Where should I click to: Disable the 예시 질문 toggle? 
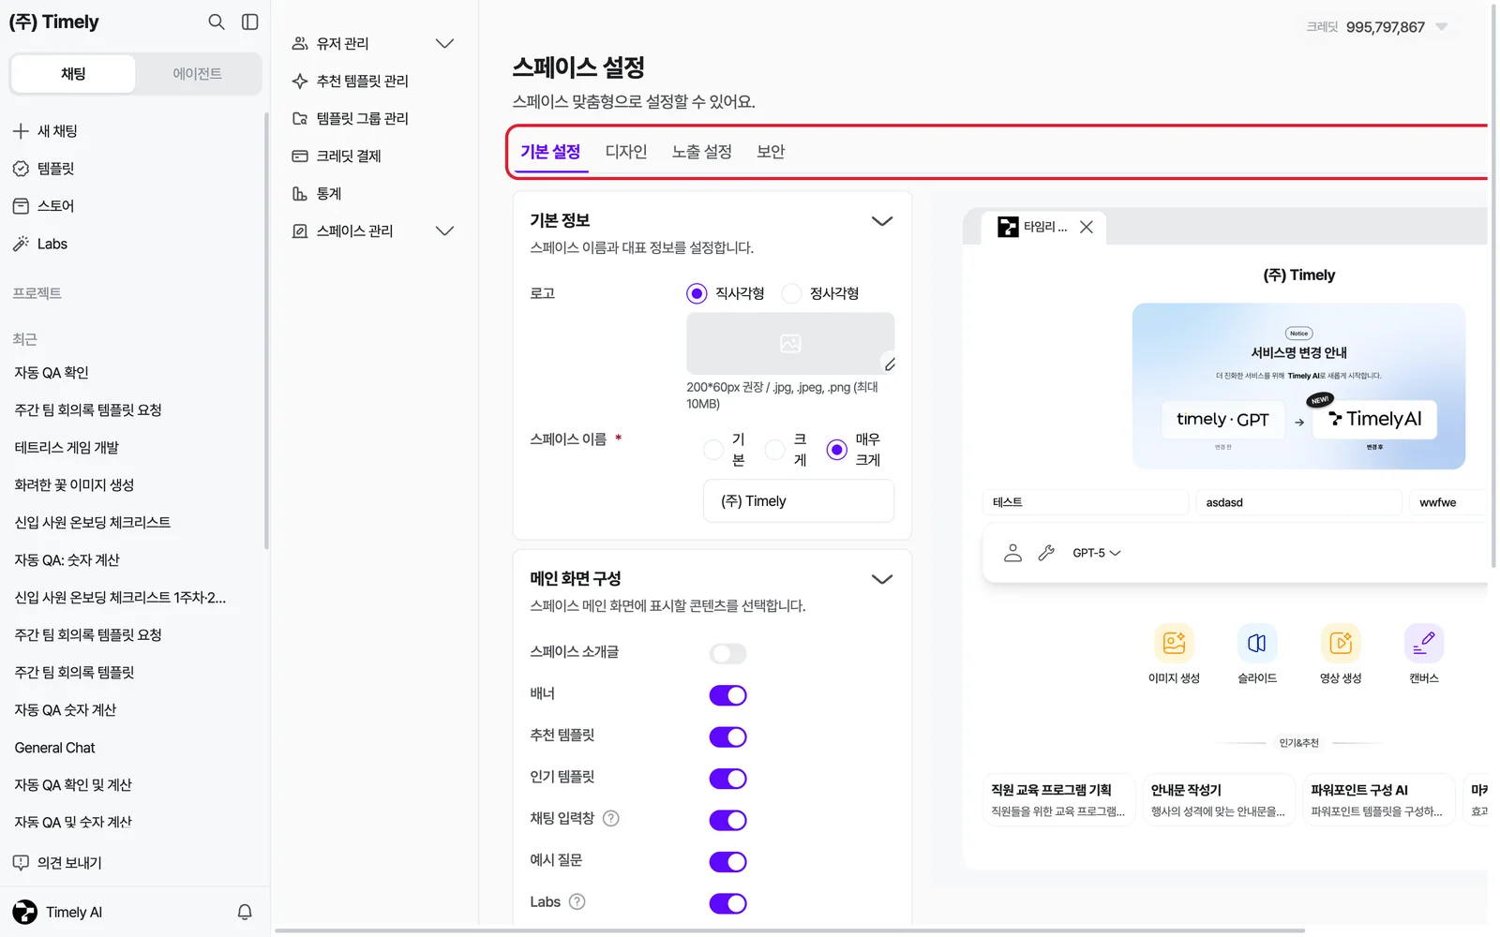(727, 861)
